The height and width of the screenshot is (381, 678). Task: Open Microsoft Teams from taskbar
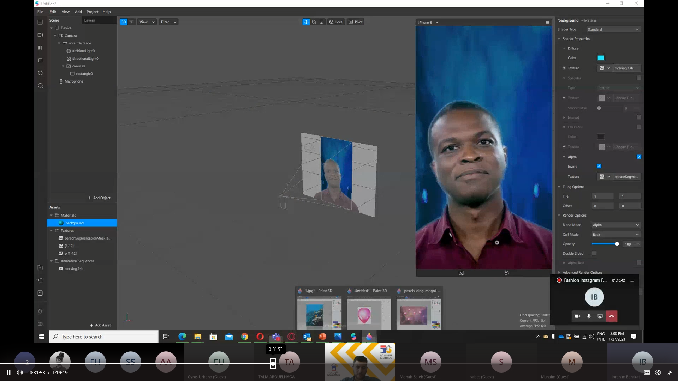pos(276,337)
